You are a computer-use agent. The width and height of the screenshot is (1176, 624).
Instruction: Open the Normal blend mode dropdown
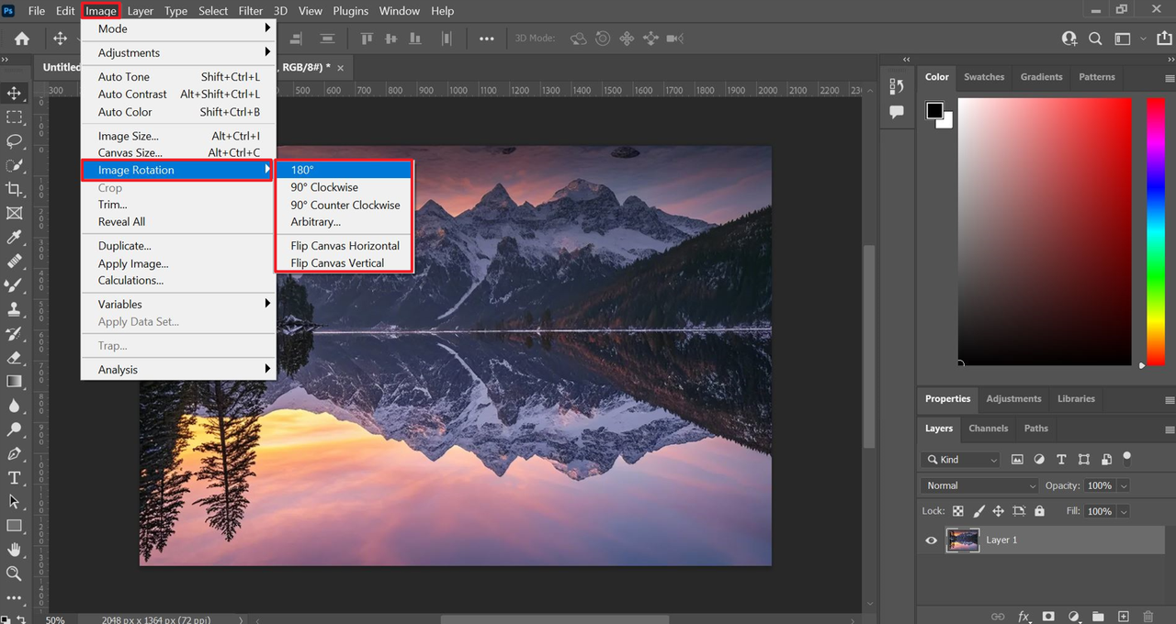tap(979, 485)
